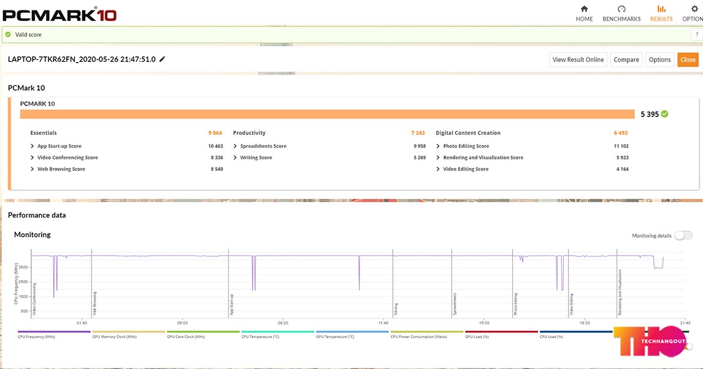Click the Digital Content Creation heading

pyautogui.click(x=468, y=133)
